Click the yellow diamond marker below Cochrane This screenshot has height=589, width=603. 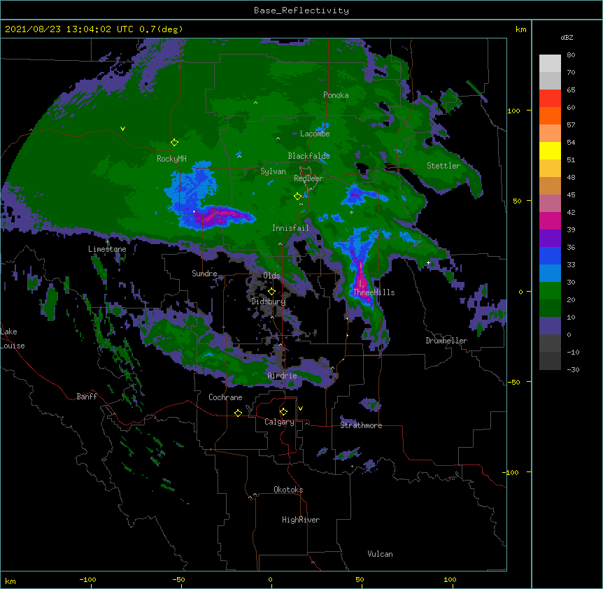pyautogui.click(x=238, y=413)
